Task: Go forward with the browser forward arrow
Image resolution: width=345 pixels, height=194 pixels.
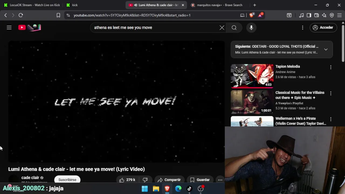Action: pyautogui.click(x=13, y=15)
